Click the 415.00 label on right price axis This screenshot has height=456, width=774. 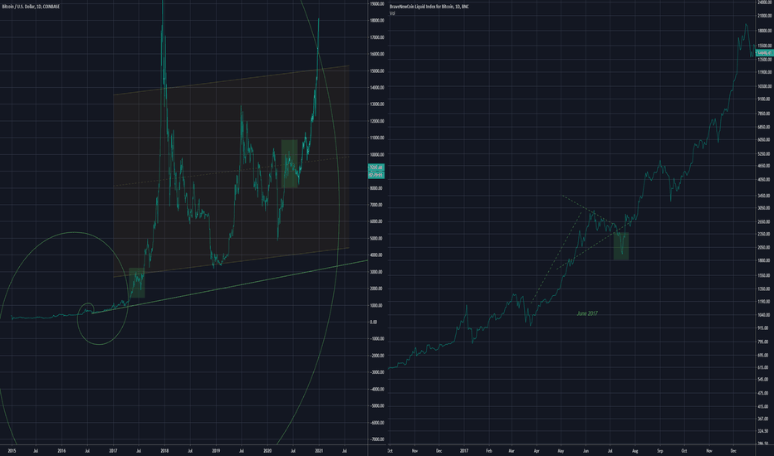pyautogui.click(x=763, y=407)
